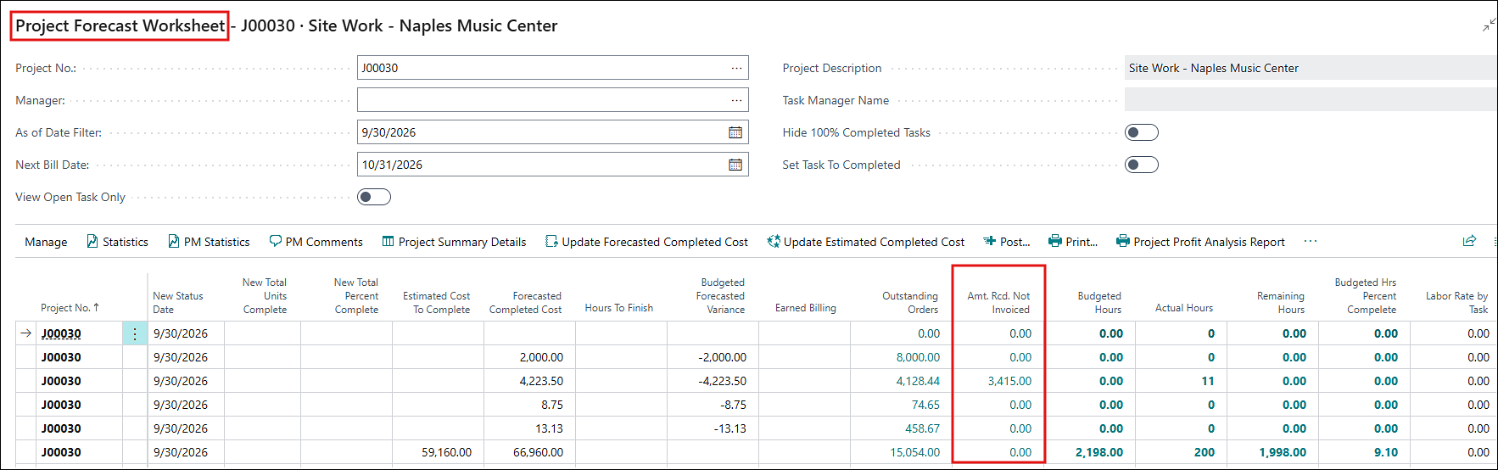Screen dimensions: 1498x470
Task: Select Estimated Cost To Complete 59,160.00
Action: click(446, 452)
